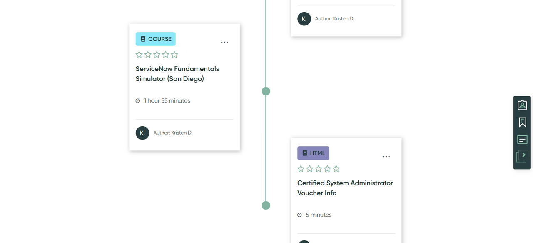Select the 5 minutes duration text
Screen dimensions: 533x243
point(319,215)
